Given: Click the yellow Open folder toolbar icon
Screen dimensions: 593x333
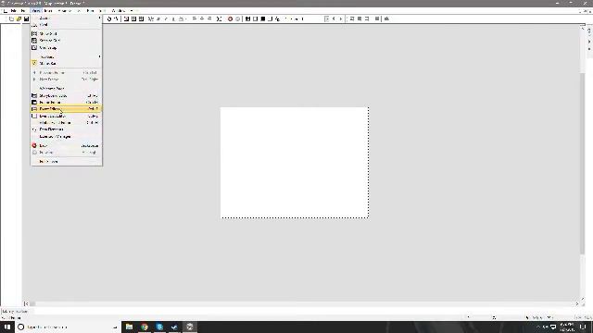Looking at the screenshot, I should (x=19, y=18).
